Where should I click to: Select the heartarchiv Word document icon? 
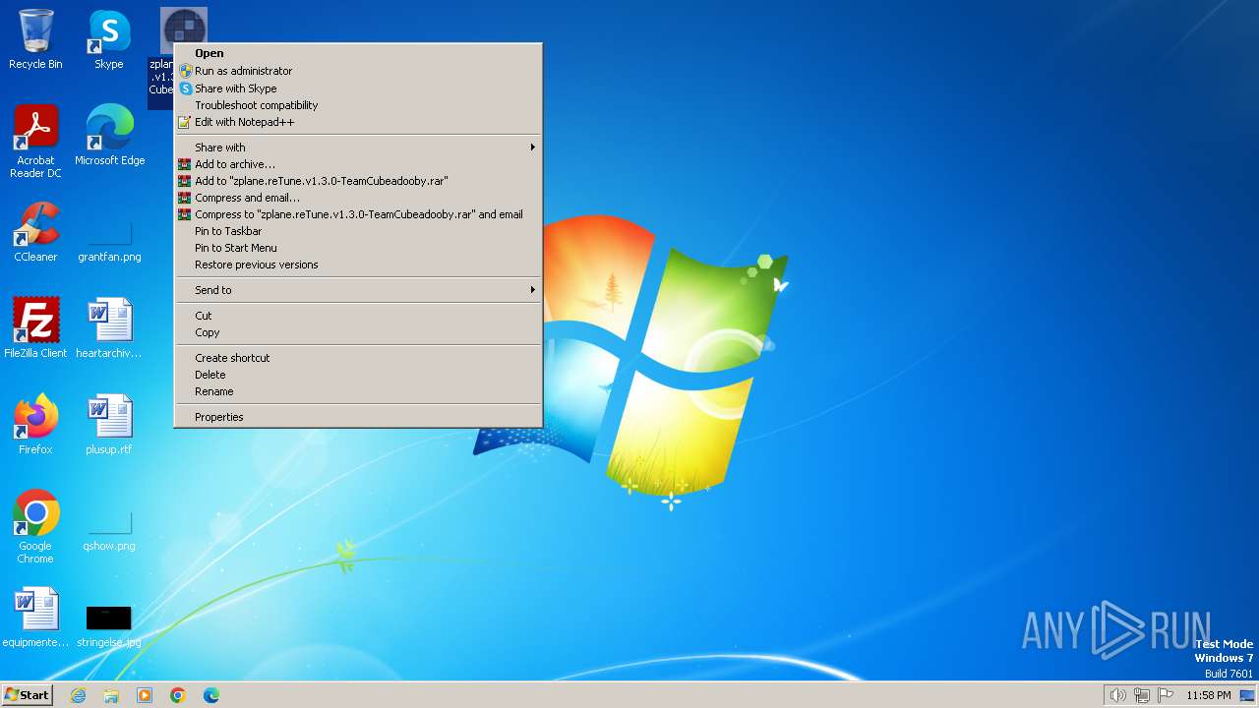tap(109, 328)
